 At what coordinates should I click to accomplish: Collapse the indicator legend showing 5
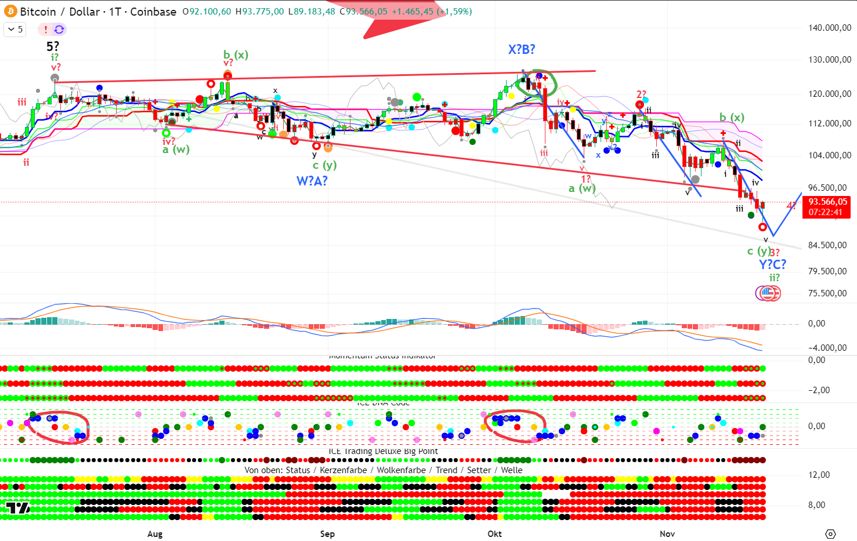[15, 29]
